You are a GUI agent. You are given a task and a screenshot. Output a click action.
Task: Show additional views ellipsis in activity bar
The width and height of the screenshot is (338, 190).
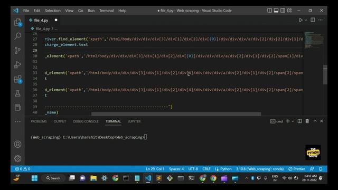pos(17,121)
